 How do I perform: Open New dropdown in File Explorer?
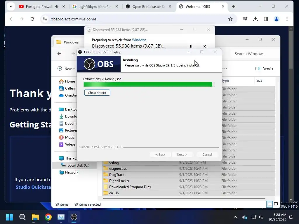pos(66,69)
